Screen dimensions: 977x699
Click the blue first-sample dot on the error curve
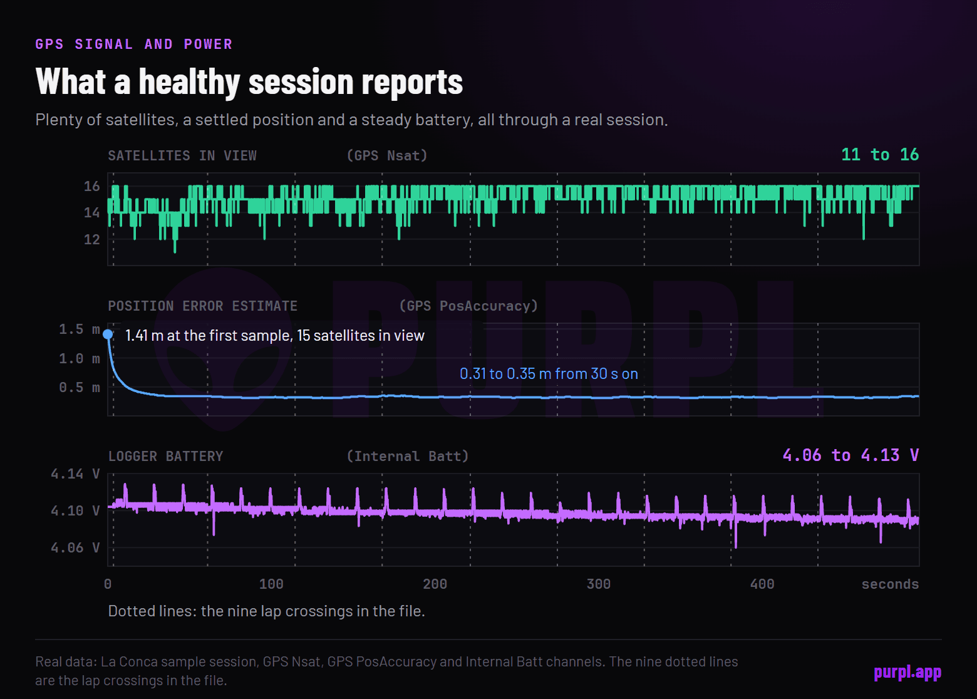(x=108, y=334)
